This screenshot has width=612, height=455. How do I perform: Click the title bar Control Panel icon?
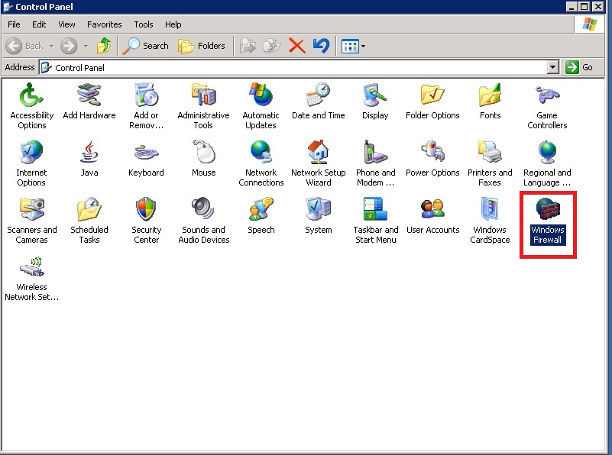[8, 7]
